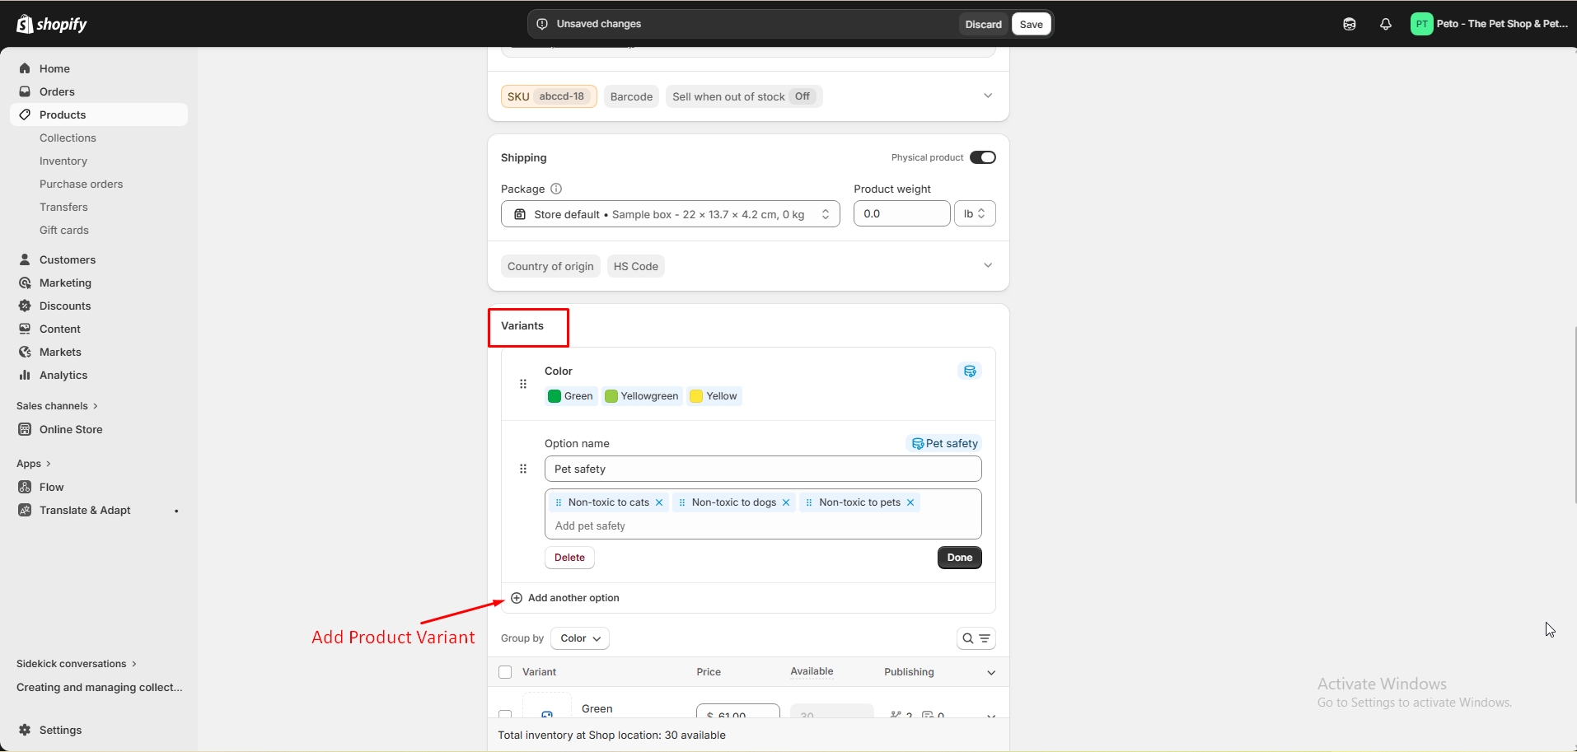Toggle the Physical product switch
1577x752 pixels.
point(983,157)
